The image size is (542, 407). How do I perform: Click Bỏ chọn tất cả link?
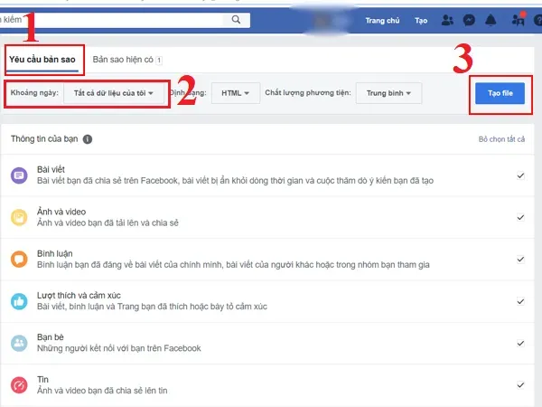(501, 139)
